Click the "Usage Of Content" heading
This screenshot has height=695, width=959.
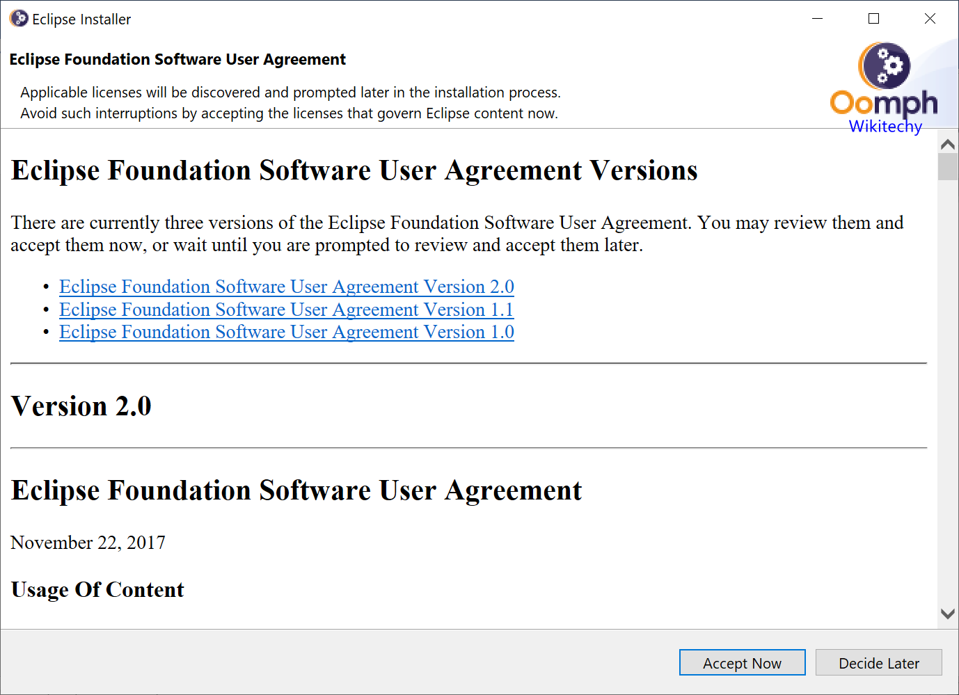(x=97, y=590)
